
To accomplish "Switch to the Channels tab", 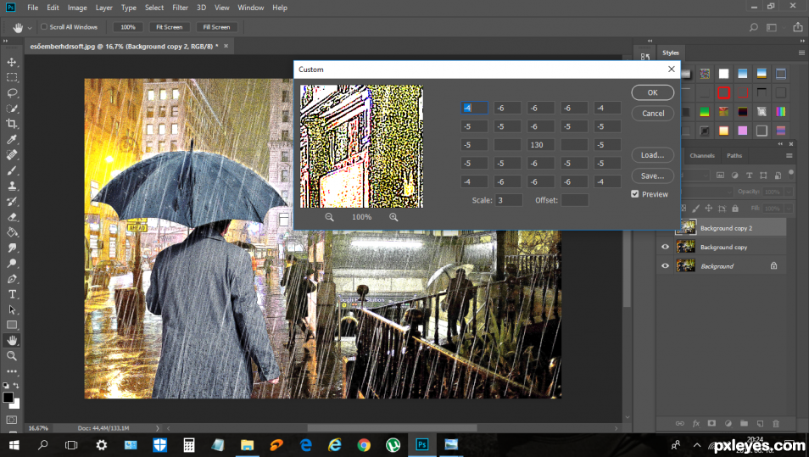I will (701, 155).
